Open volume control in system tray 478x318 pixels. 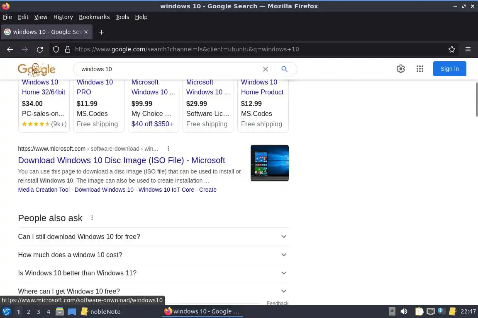(x=404, y=311)
